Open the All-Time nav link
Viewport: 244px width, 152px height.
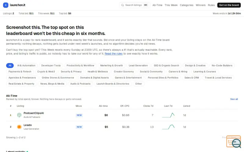157,5
